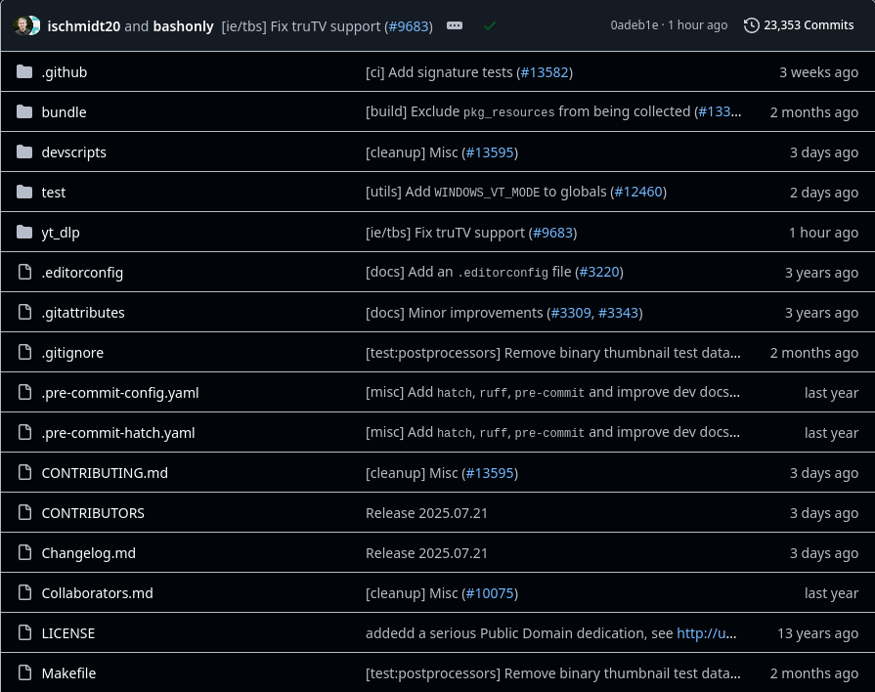This screenshot has height=692, width=875.
Task: Open commit hash 0adeb1e
Action: pos(634,25)
